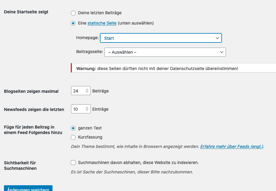Enable "Suchmaschinen davon abhalten" checkbox
This screenshot has width=276, height=191.
coord(73,163)
